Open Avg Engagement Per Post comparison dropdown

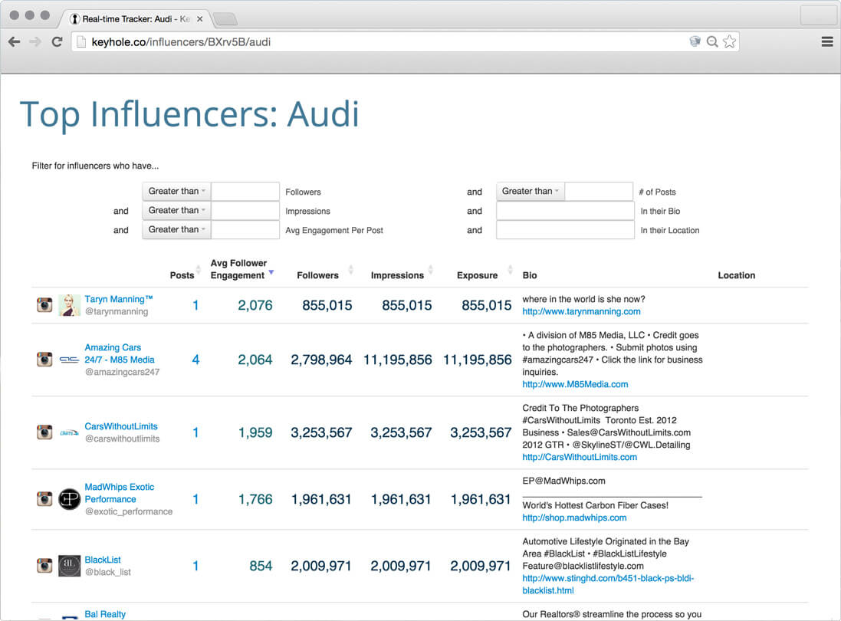click(176, 230)
